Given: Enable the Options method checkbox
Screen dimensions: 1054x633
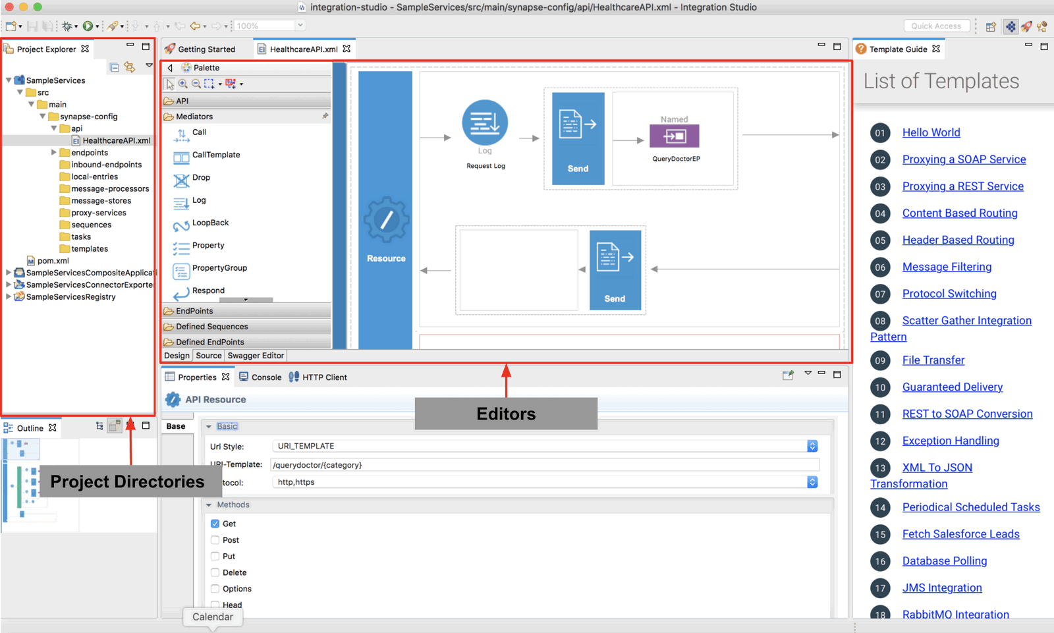Looking at the screenshot, I should [215, 589].
